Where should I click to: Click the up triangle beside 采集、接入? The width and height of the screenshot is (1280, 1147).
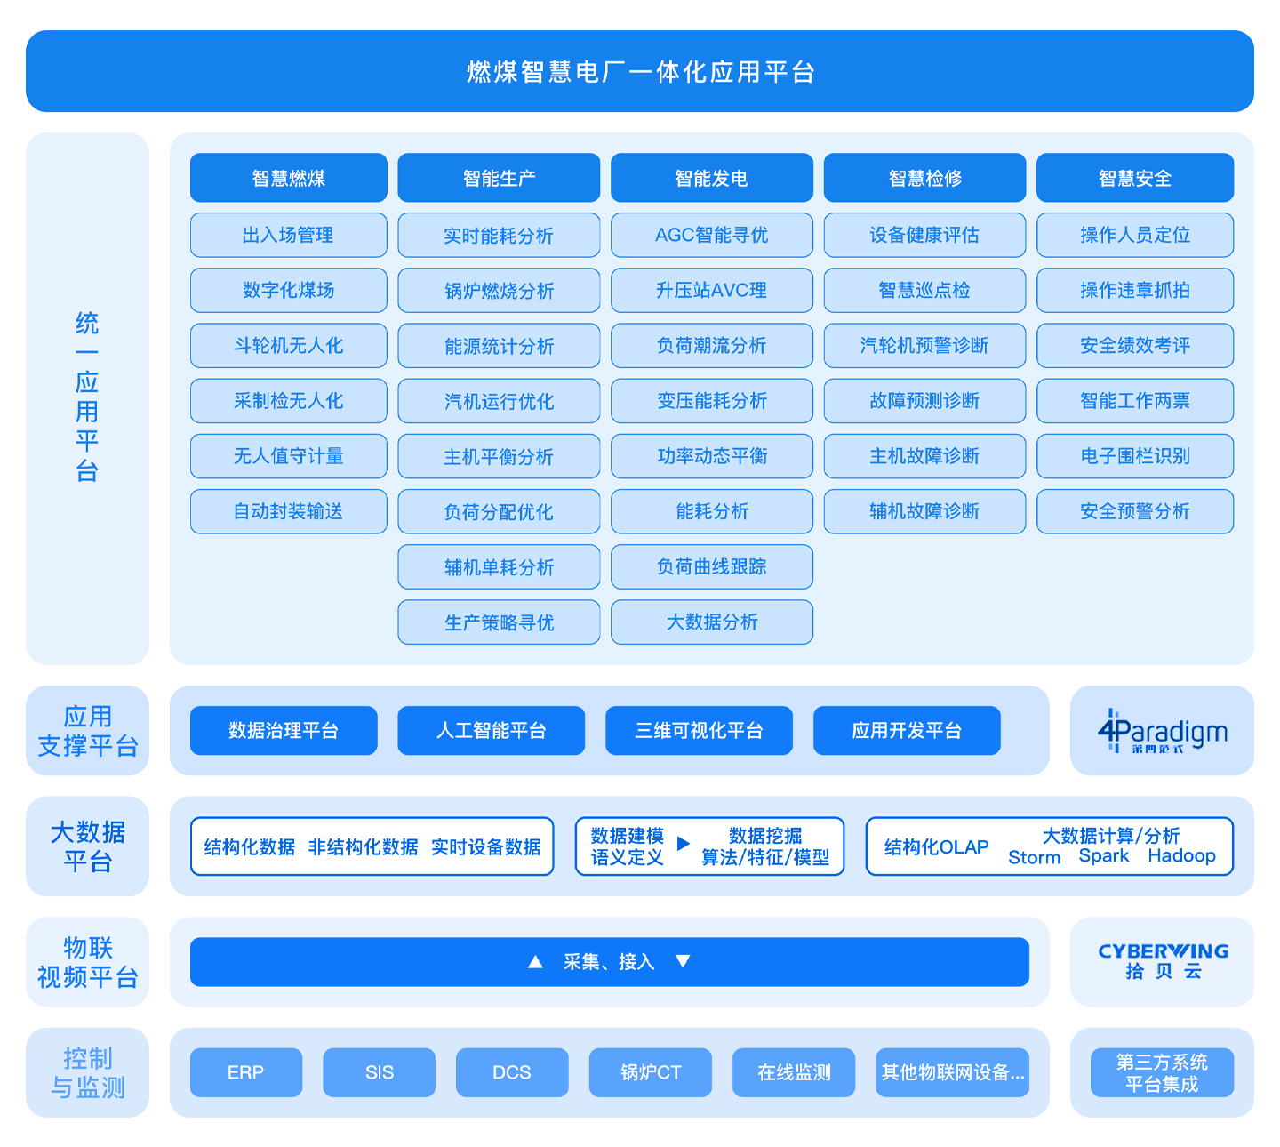click(x=535, y=961)
